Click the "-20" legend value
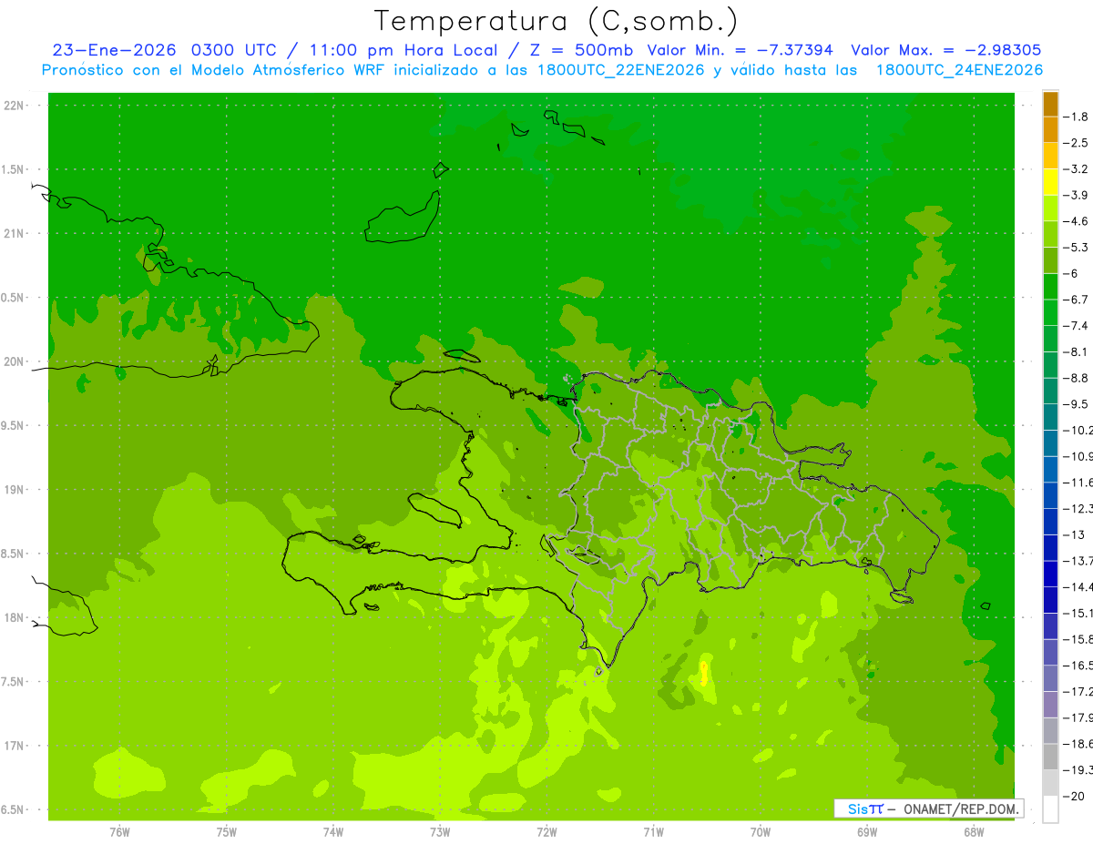The width and height of the screenshot is (1093, 844). pos(1074,796)
